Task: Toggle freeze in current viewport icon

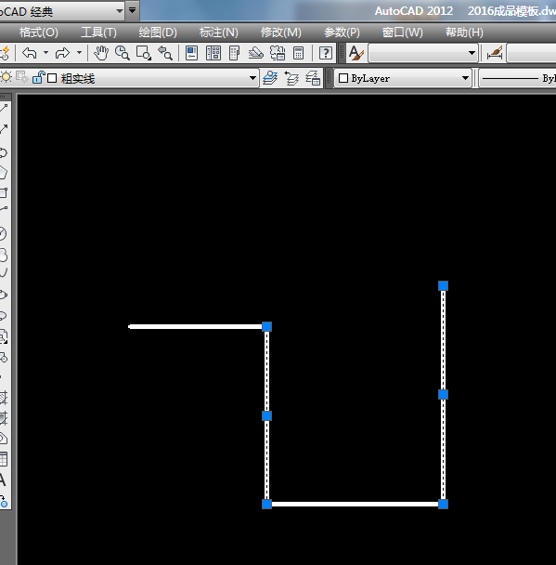Action: [22, 77]
